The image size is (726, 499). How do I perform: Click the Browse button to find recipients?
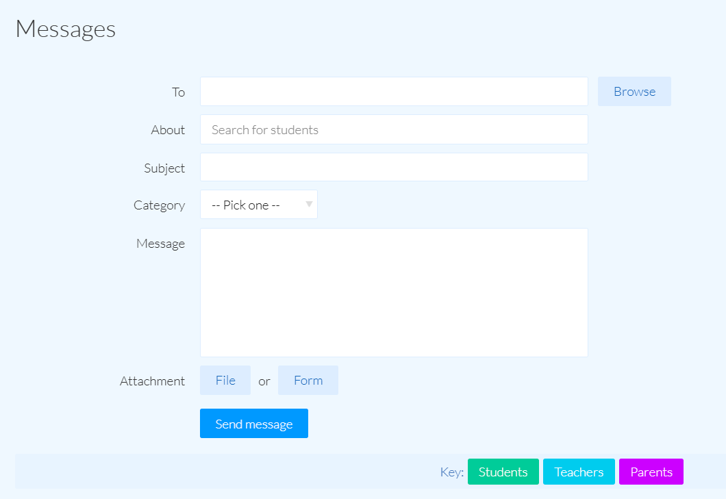(634, 91)
